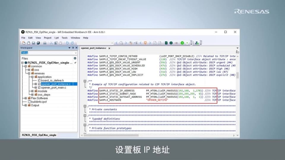The image size is (285, 160).
Task: Collapse the Private constants code fold
Action: coord(85,106)
